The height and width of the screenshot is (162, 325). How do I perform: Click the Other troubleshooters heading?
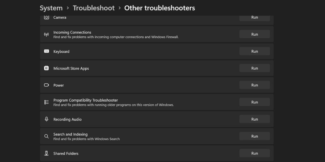pos(159,8)
